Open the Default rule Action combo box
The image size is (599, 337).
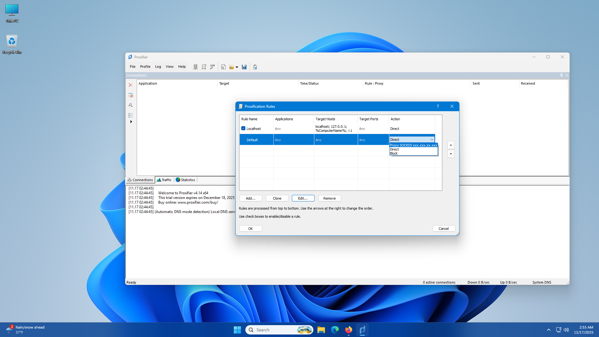click(412, 140)
